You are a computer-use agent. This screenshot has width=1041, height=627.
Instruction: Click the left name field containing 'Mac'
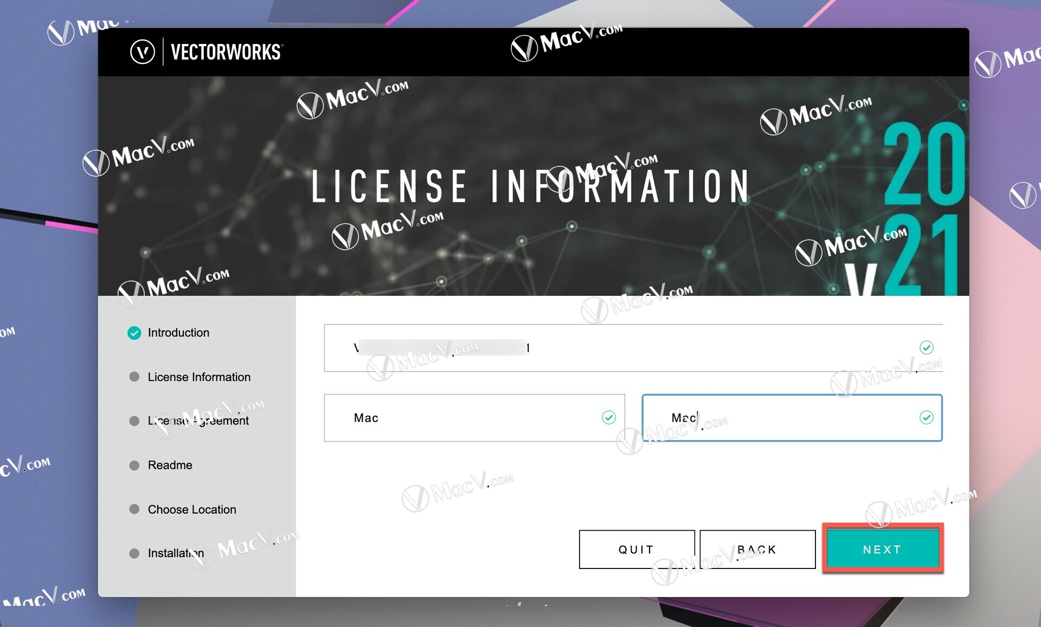coord(474,418)
